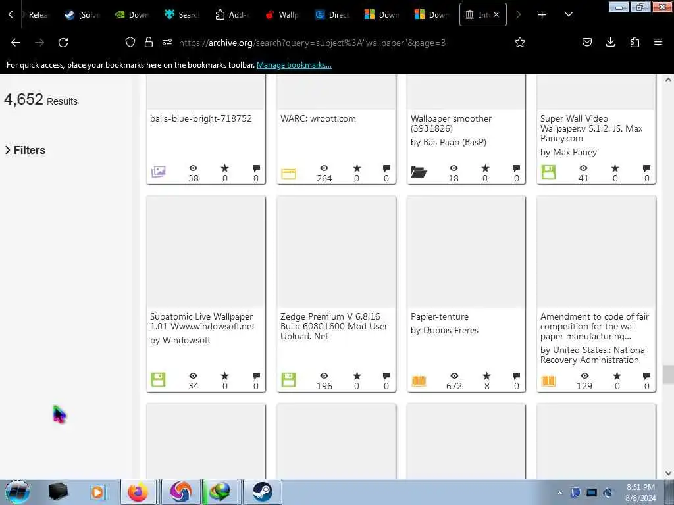
Task: Open WARC: wroott.com item
Action: click(318, 118)
